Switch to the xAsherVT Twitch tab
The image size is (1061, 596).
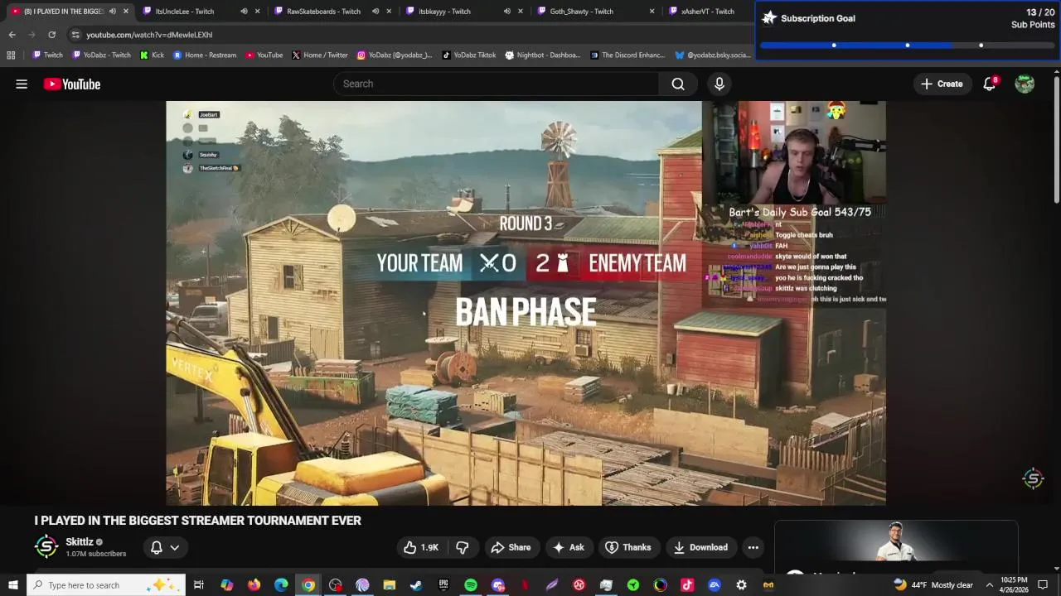pos(708,12)
